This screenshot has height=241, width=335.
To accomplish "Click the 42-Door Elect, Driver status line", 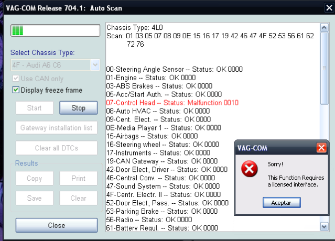I will click(x=167, y=170).
